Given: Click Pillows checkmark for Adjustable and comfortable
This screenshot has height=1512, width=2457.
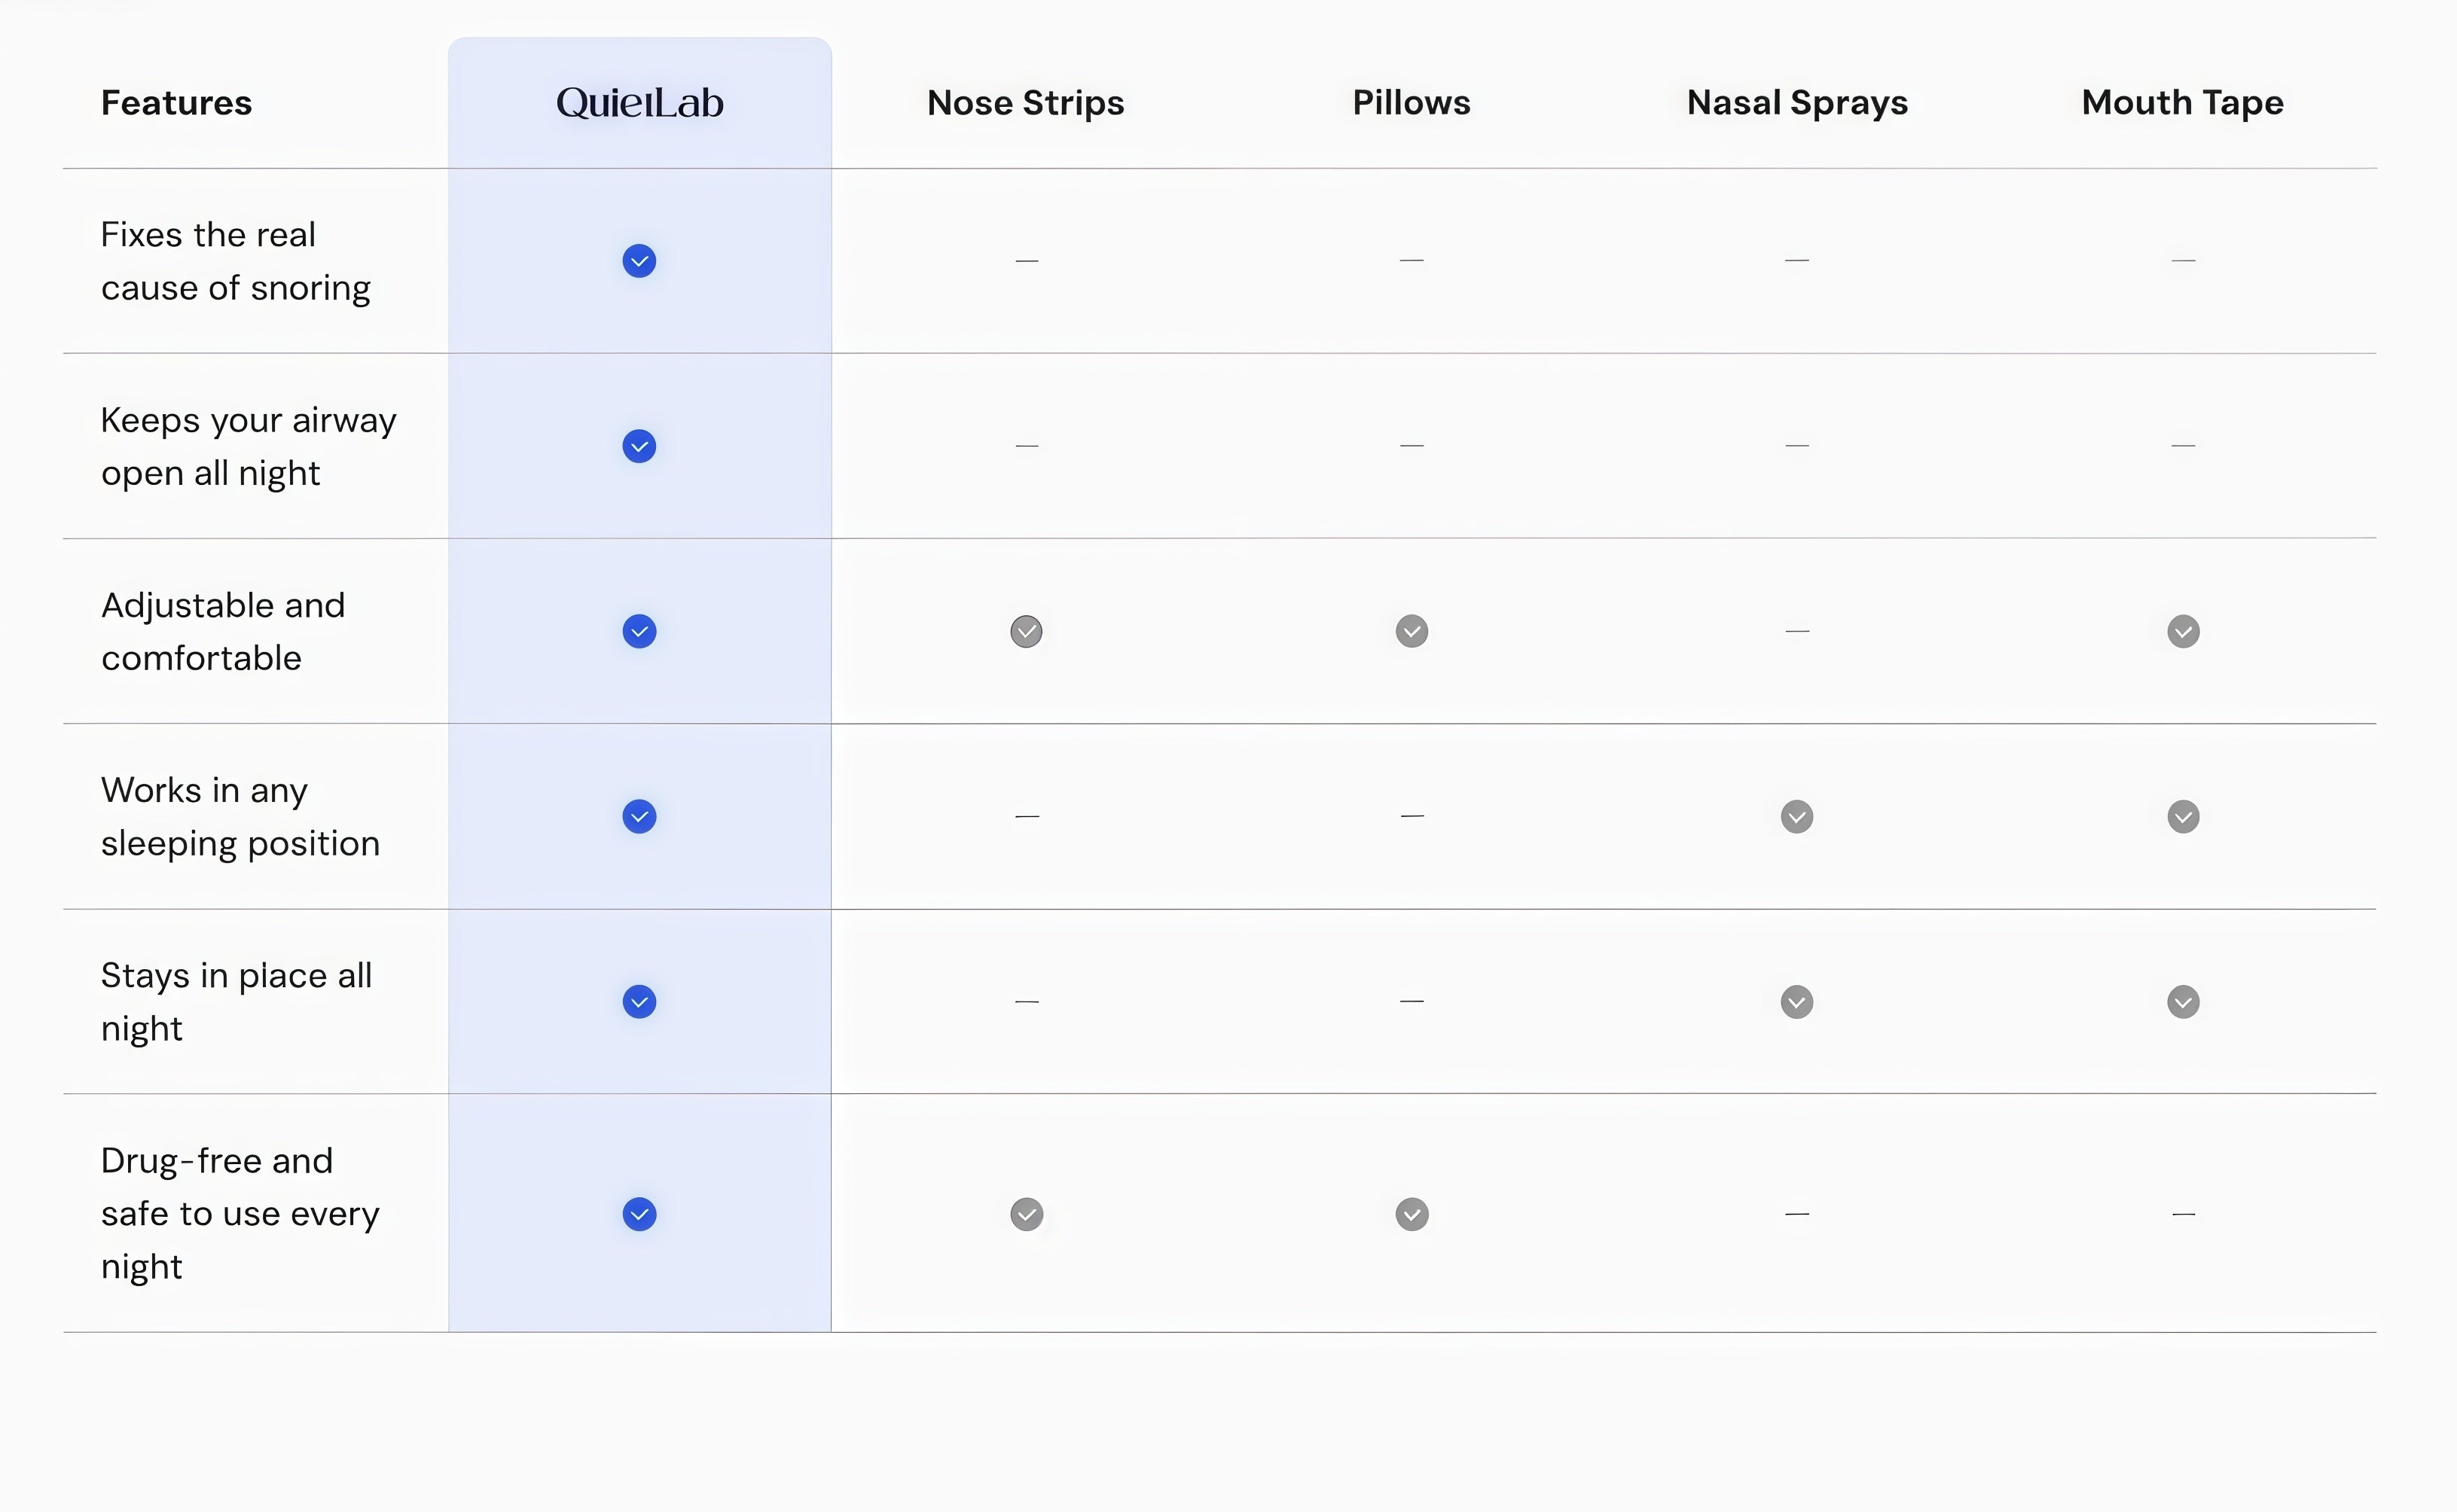Looking at the screenshot, I should coord(1412,631).
